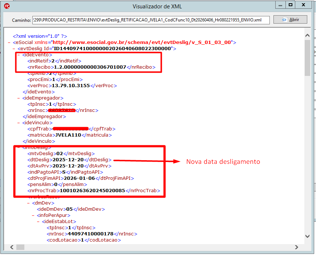The height and width of the screenshot is (255, 316).
Task: Collapse the evtDeslig node
Action: (14, 49)
